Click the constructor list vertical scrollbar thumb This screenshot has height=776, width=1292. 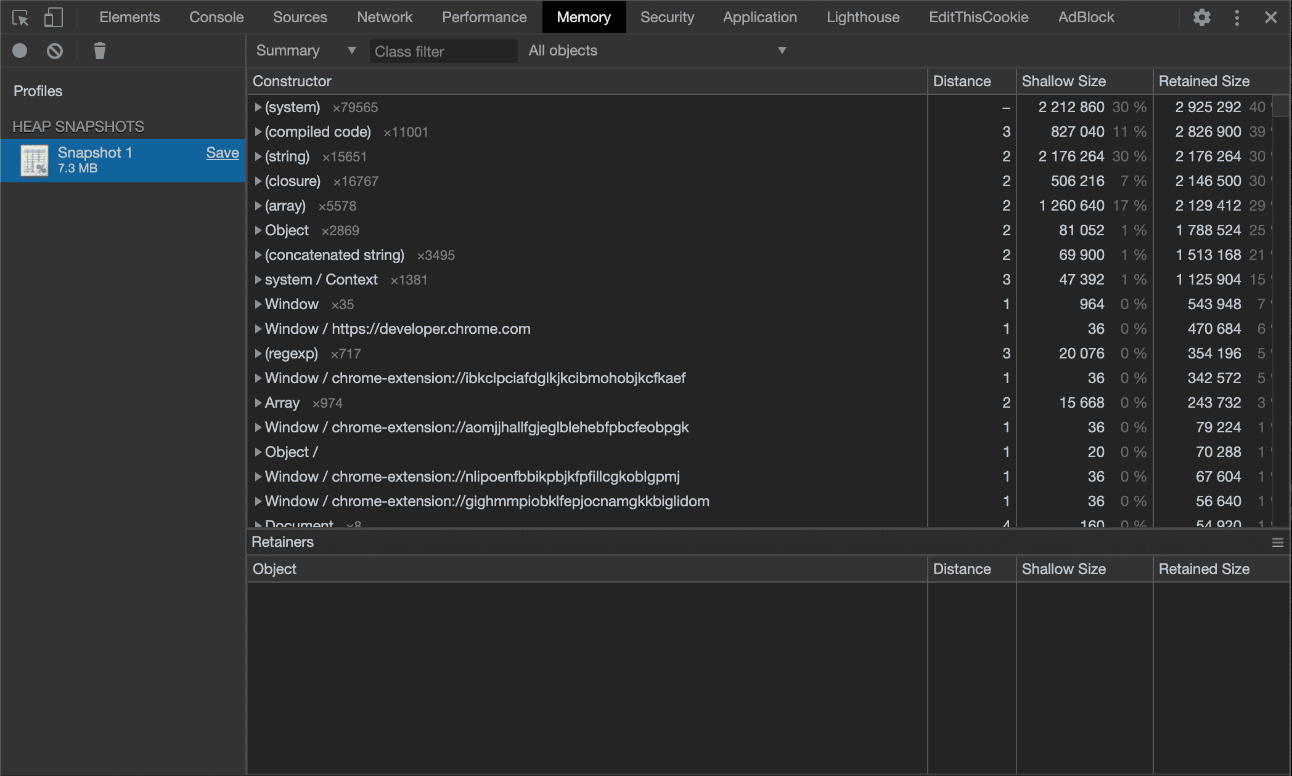pyautogui.click(x=1282, y=106)
